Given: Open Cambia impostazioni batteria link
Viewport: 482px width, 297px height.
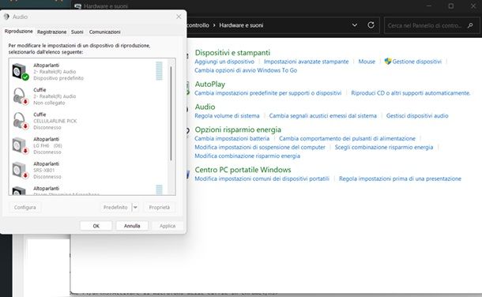Looking at the screenshot, I should [x=232, y=138].
